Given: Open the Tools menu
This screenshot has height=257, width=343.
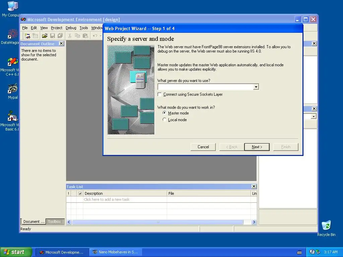Looking at the screenshot, I should 83,28.
